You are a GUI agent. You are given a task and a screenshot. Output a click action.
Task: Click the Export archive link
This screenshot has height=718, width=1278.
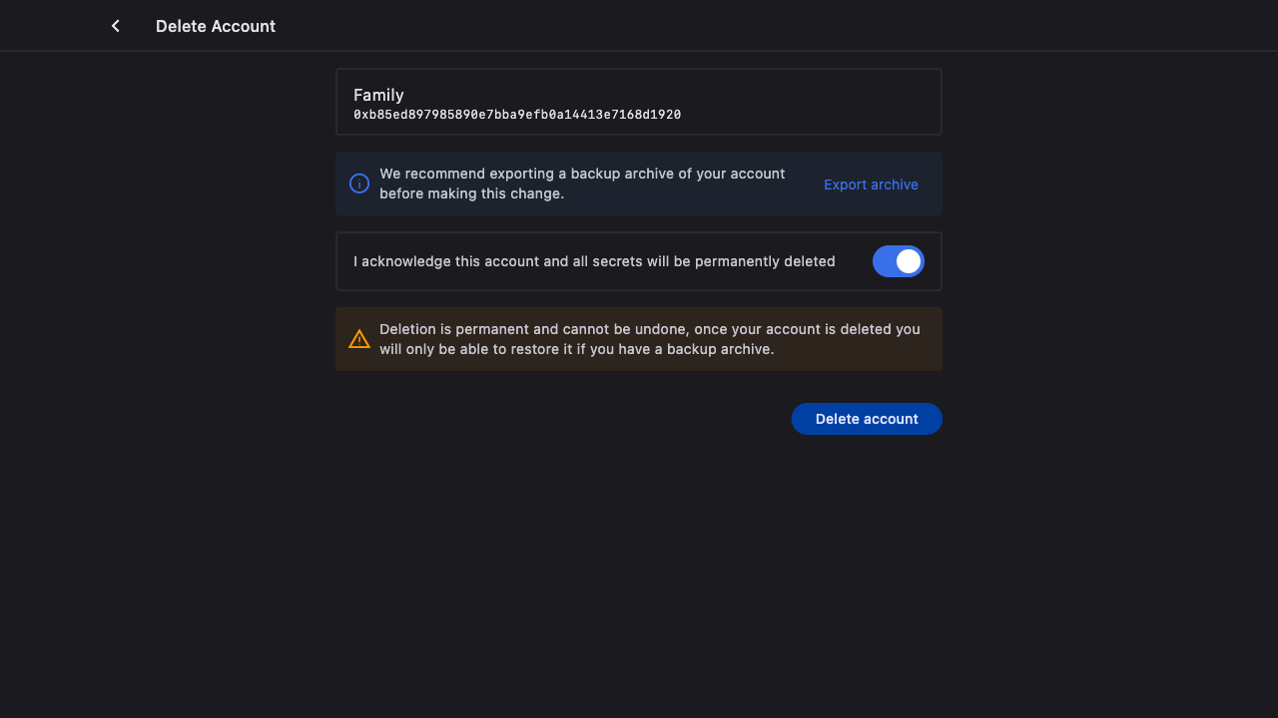click(871, 184)
